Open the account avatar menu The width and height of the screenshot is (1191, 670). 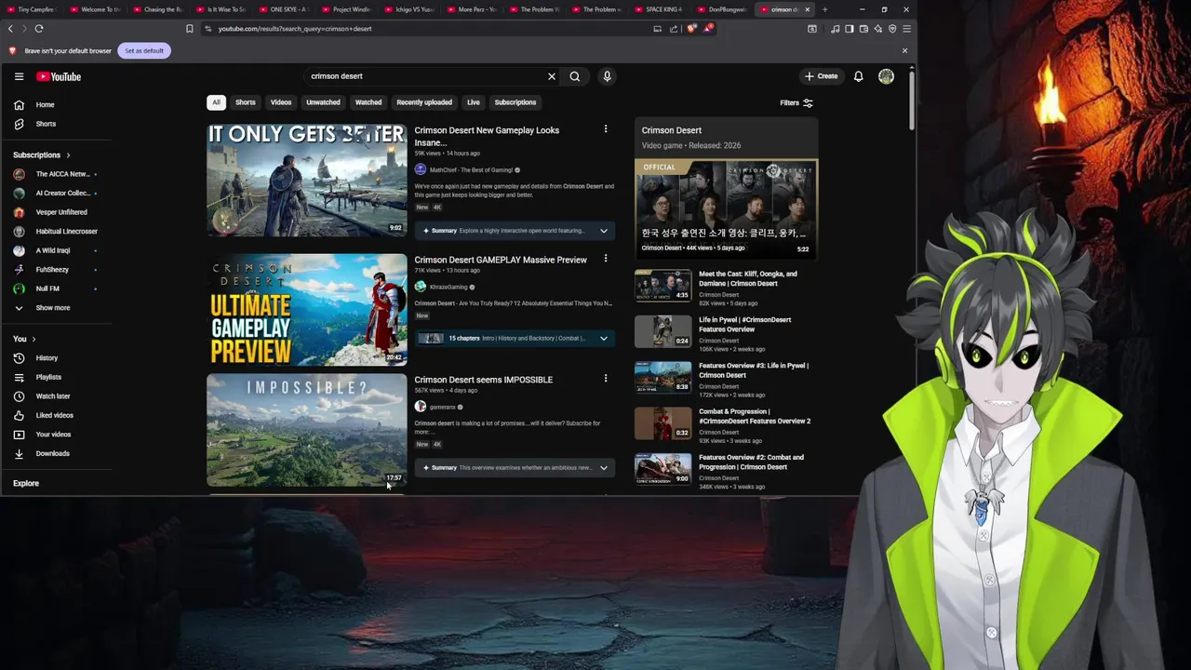point(886,76)
